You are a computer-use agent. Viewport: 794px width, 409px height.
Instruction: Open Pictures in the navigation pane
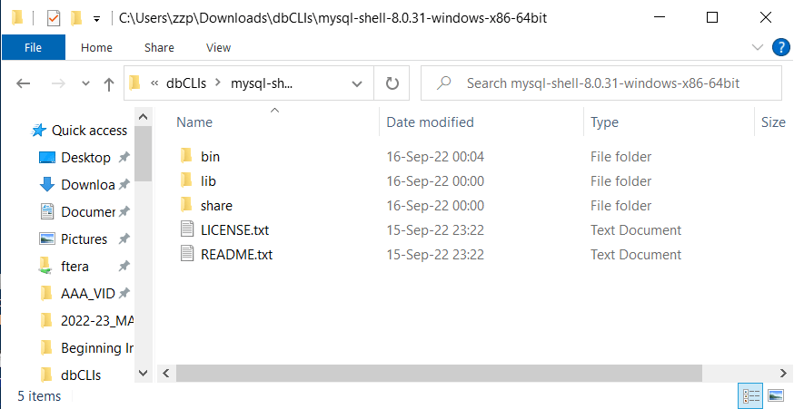click(x=84, y=239)
